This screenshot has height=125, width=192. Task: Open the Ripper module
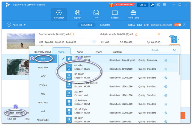tap(78, 14)
